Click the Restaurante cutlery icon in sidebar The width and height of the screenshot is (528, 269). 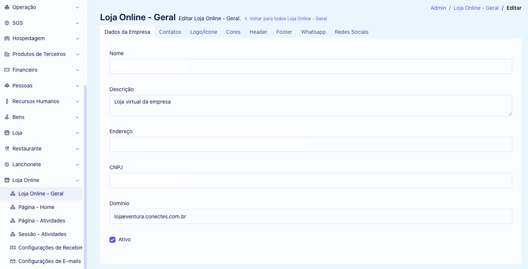[x=7, y=149]
